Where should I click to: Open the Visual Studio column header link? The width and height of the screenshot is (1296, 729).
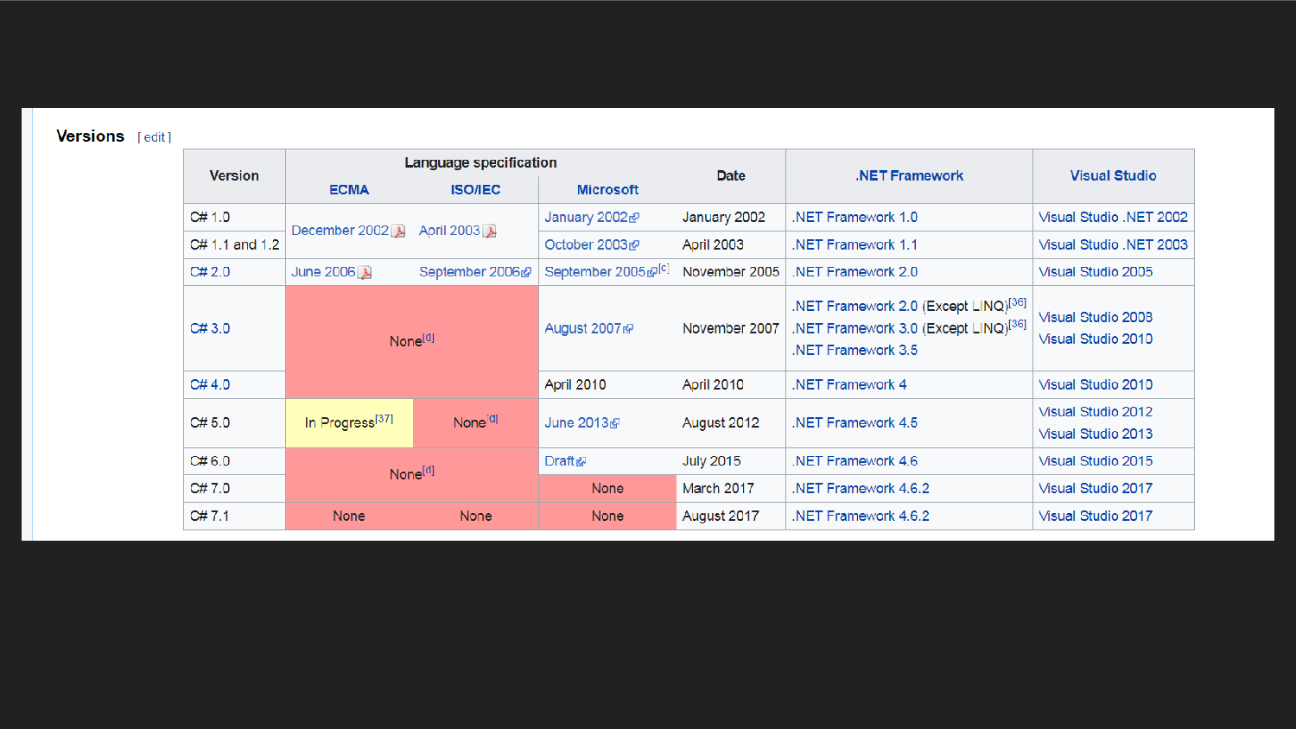point(1113,175)
